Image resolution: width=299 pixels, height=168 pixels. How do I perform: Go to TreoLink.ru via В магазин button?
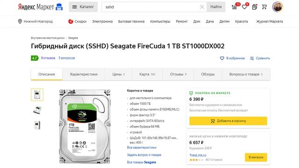256,157
